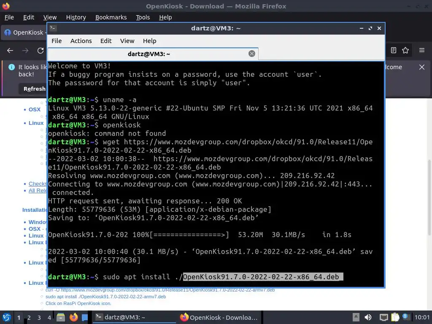Click the removable media eject tray icon
Image resolution: width=432 pixels, height=324 pixels.
(x=356, y=317)
